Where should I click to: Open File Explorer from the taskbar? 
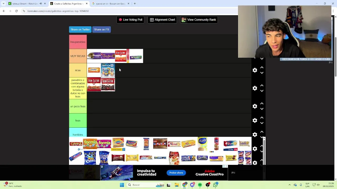[177, 185]
